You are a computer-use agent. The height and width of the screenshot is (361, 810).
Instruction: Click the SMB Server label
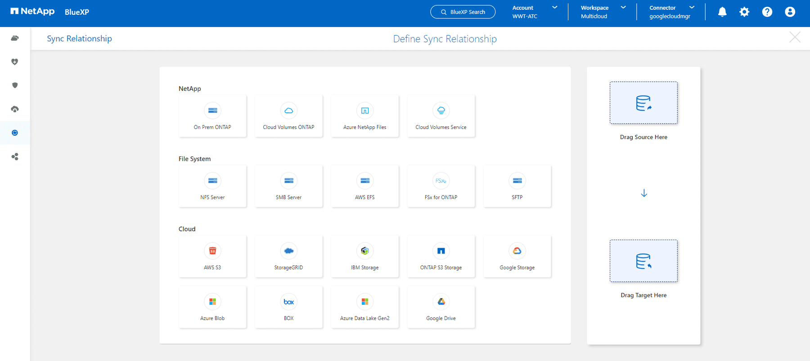pyautogui.click(x=289, y=197)
